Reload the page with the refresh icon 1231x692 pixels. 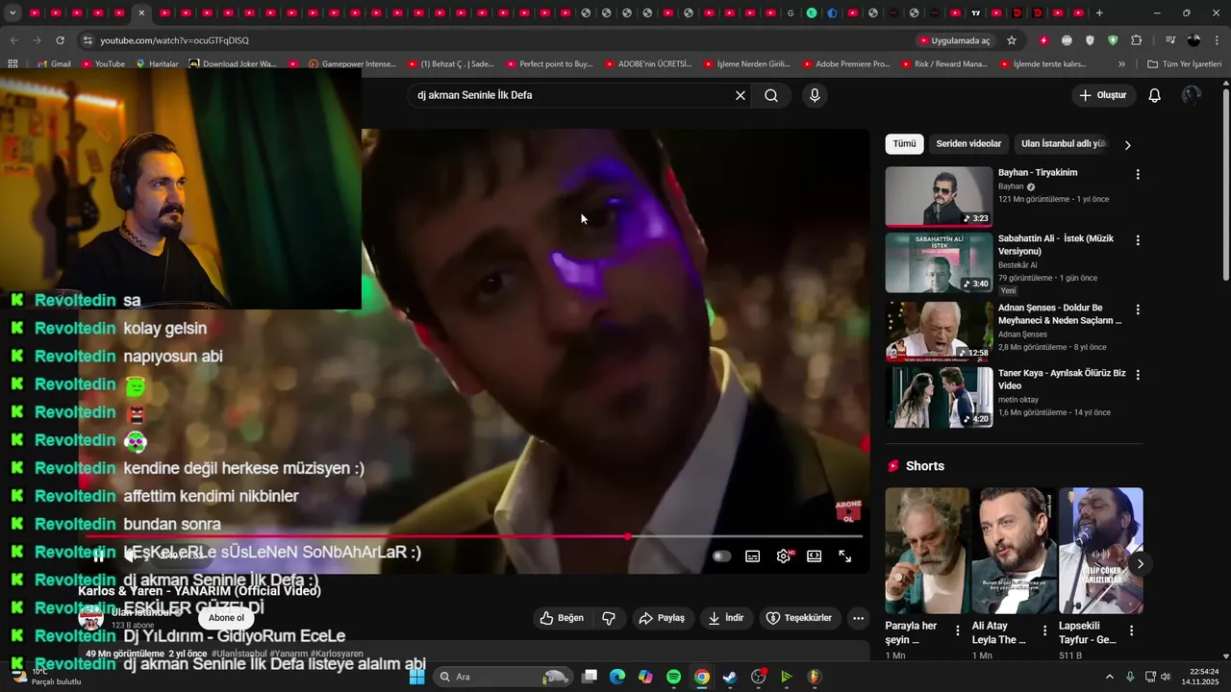click(x=60, y=40)
